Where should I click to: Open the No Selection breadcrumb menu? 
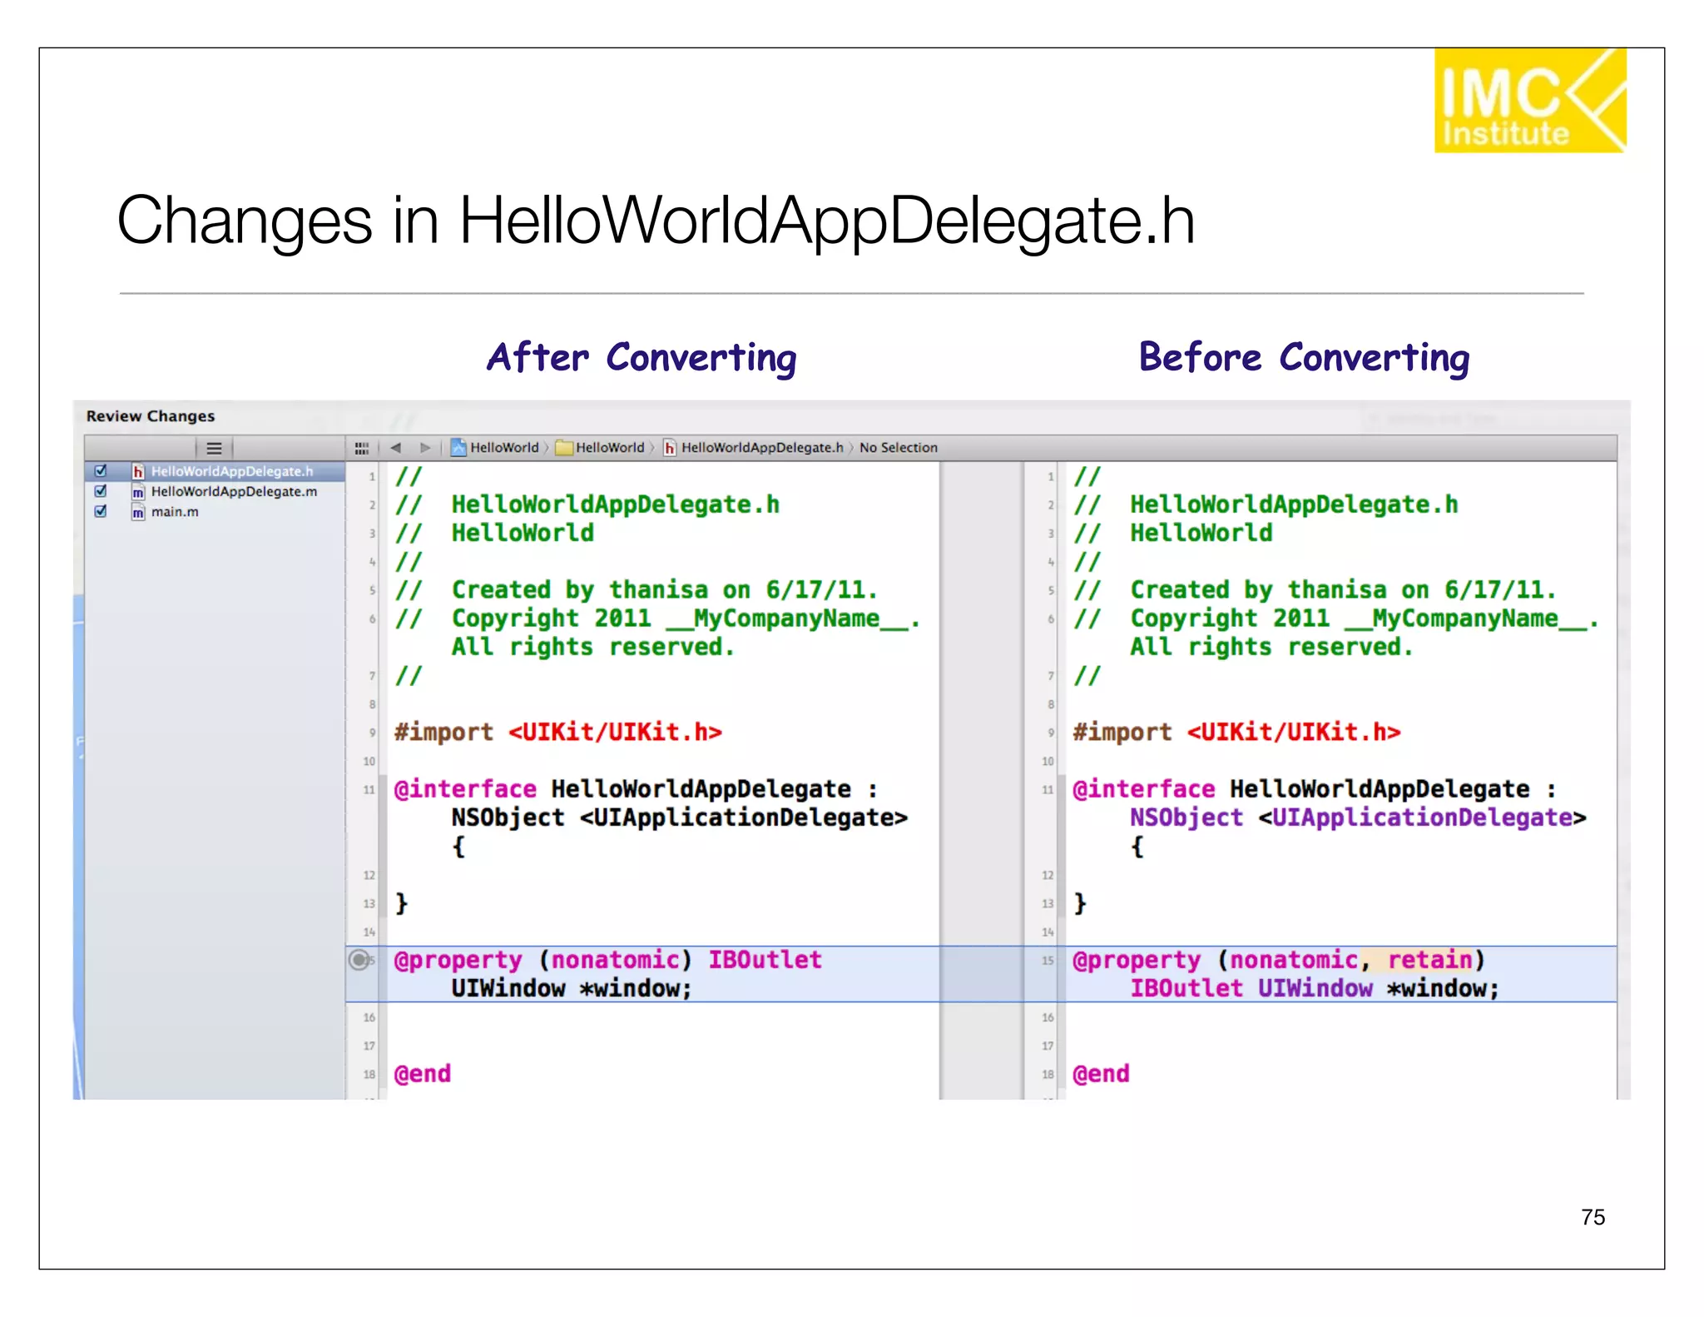coord(899,448)
